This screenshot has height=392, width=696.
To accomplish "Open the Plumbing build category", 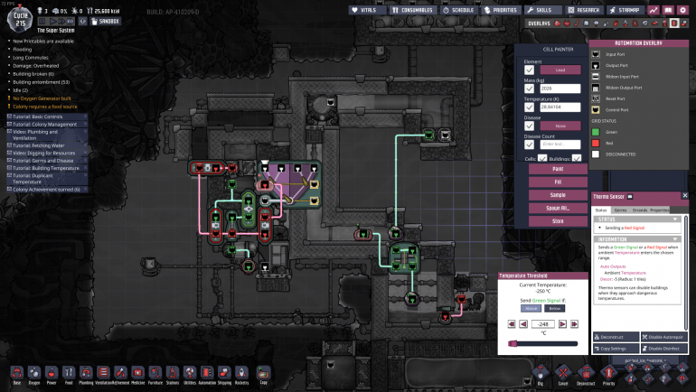I will tap(86, 372).
